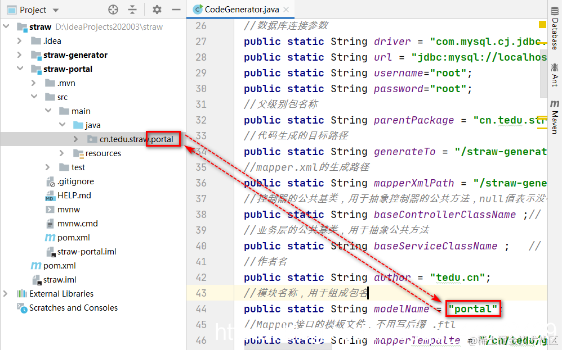Click the java source root folder icon
Screen dimensions: 562x350
coord(78,125)
